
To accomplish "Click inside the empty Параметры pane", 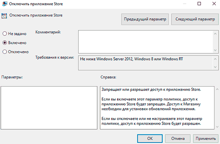I will 49,108.
